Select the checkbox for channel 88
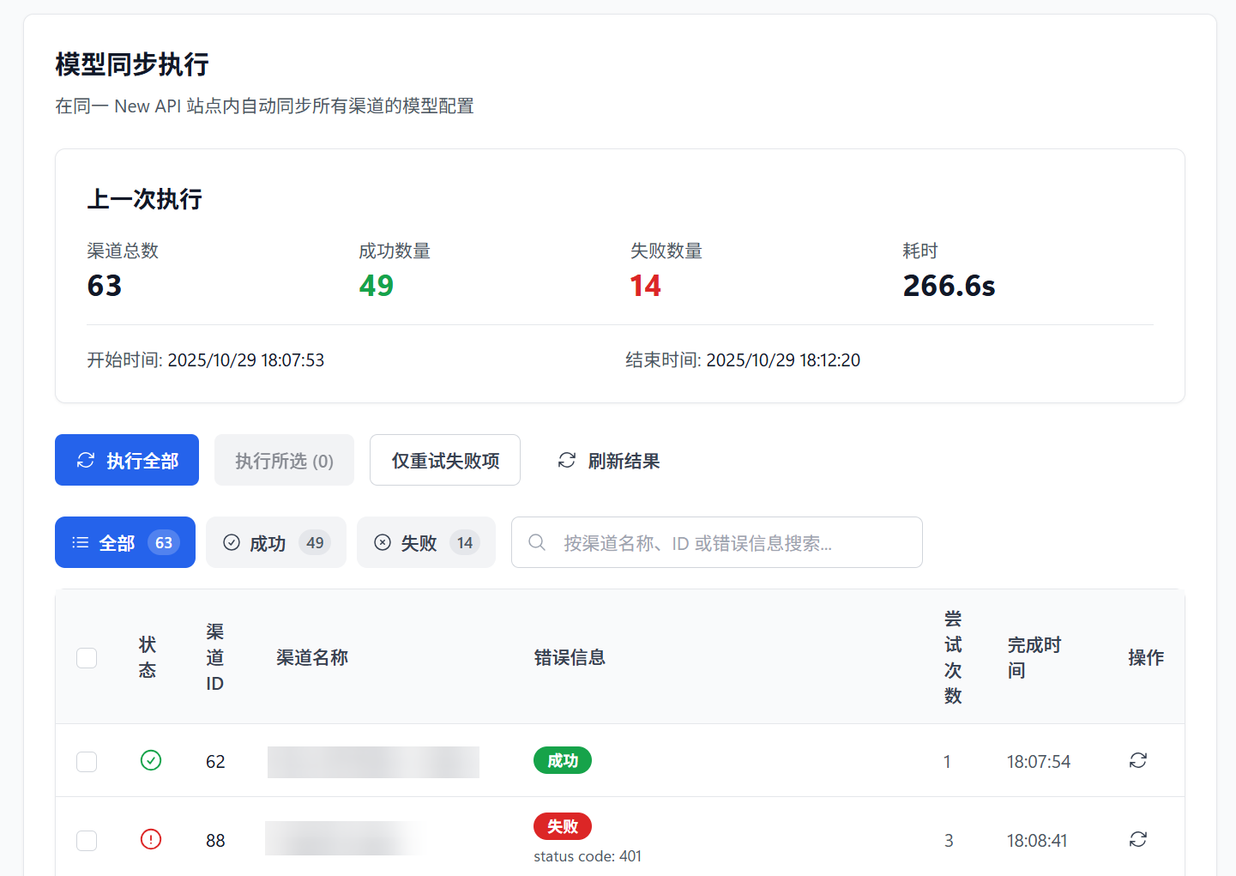Viewport: 1236px width, 876px height. click(x=86, y=840)
